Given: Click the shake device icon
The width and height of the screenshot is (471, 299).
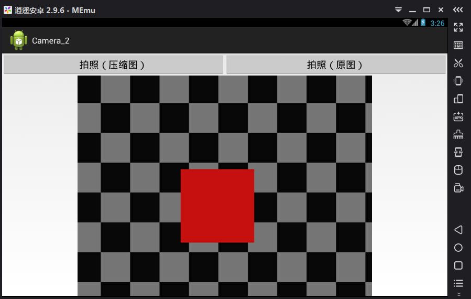Looking at the screenshot, I should [458, 81].
